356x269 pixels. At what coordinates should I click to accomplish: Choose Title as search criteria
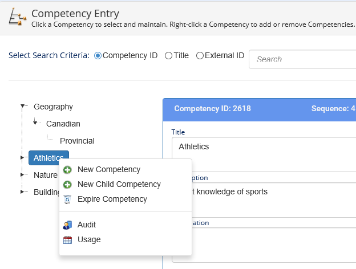[x=168, y=56]
